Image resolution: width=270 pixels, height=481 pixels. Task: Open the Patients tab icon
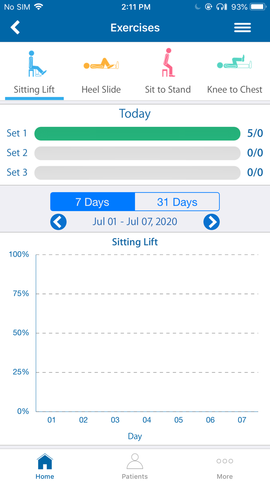[x=135, y=462]
